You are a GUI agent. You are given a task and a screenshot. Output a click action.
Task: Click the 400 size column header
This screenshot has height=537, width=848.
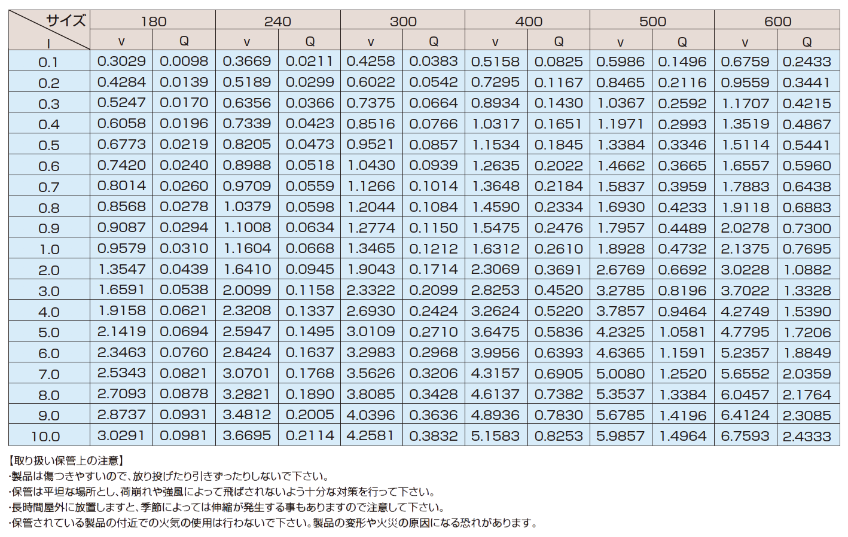tap(528, 22)
